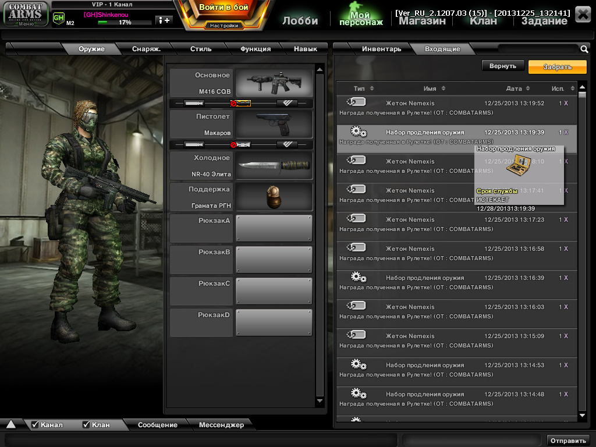Select the empty РюкзакA slot

[x=274, y=228]
